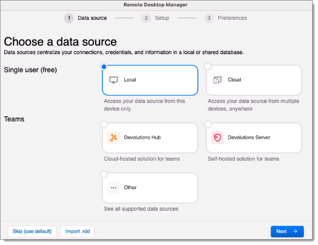This screenshot has height=245, width=318.
Task: Click 'Access your data source from this device only' text
Action: [x=144, y=105]
